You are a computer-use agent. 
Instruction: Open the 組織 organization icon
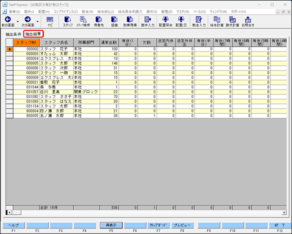(114, 19)
